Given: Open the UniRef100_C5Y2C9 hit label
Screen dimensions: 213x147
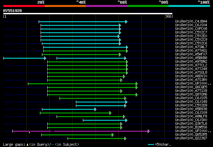Looking at the screenshot, I should (191, 40).
